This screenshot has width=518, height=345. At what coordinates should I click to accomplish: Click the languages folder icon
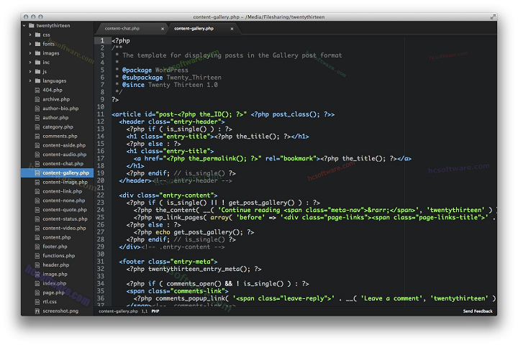pyautogui.click(x=37, y=80)
